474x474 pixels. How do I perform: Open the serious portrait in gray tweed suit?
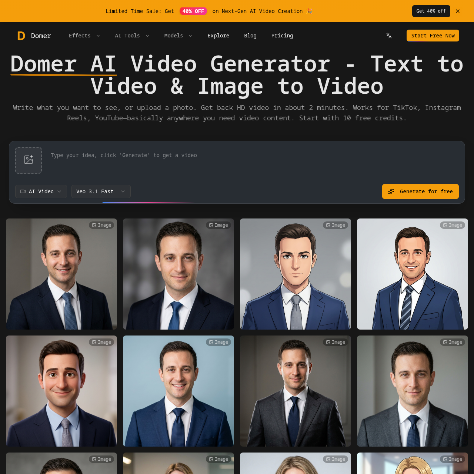coord(413,391)
